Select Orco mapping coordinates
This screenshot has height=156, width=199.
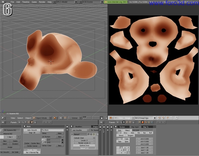pyautogui.click(x=125, y=133)
